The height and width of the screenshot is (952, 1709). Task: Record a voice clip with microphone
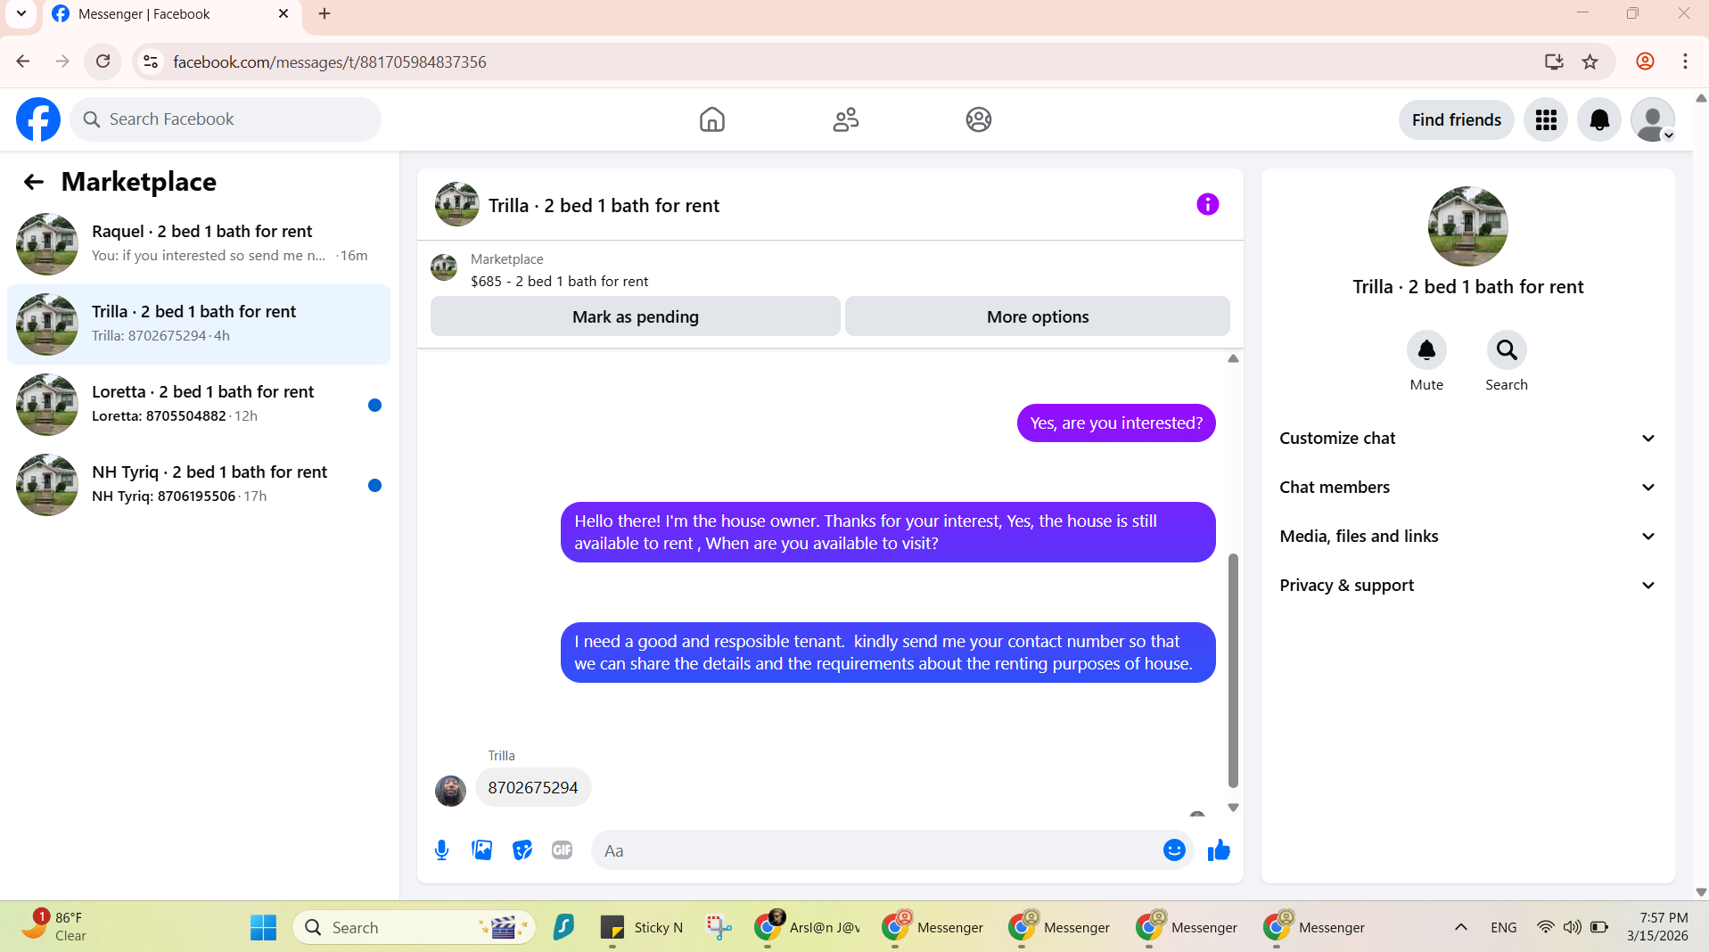[x=441, y=850]
